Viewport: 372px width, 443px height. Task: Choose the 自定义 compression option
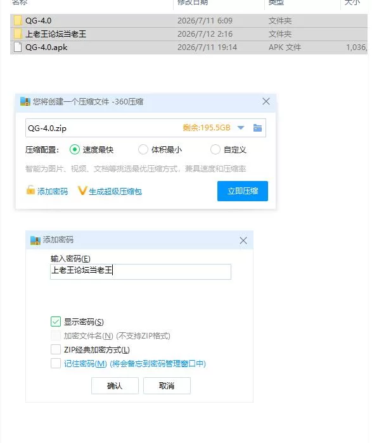tap(215, 149)
